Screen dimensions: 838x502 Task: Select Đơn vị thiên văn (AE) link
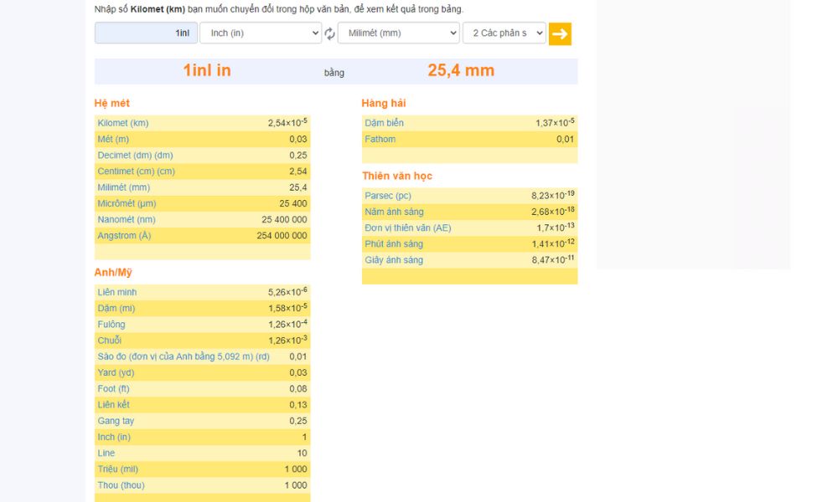[407, 228]
